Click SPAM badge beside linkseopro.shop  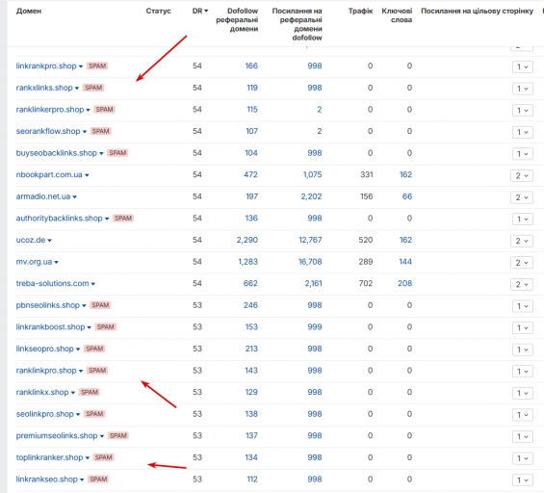pos(94,349)
